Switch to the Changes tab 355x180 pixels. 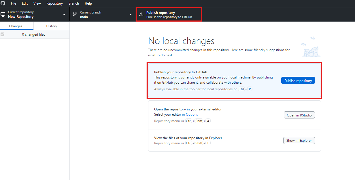pos(17,26)
